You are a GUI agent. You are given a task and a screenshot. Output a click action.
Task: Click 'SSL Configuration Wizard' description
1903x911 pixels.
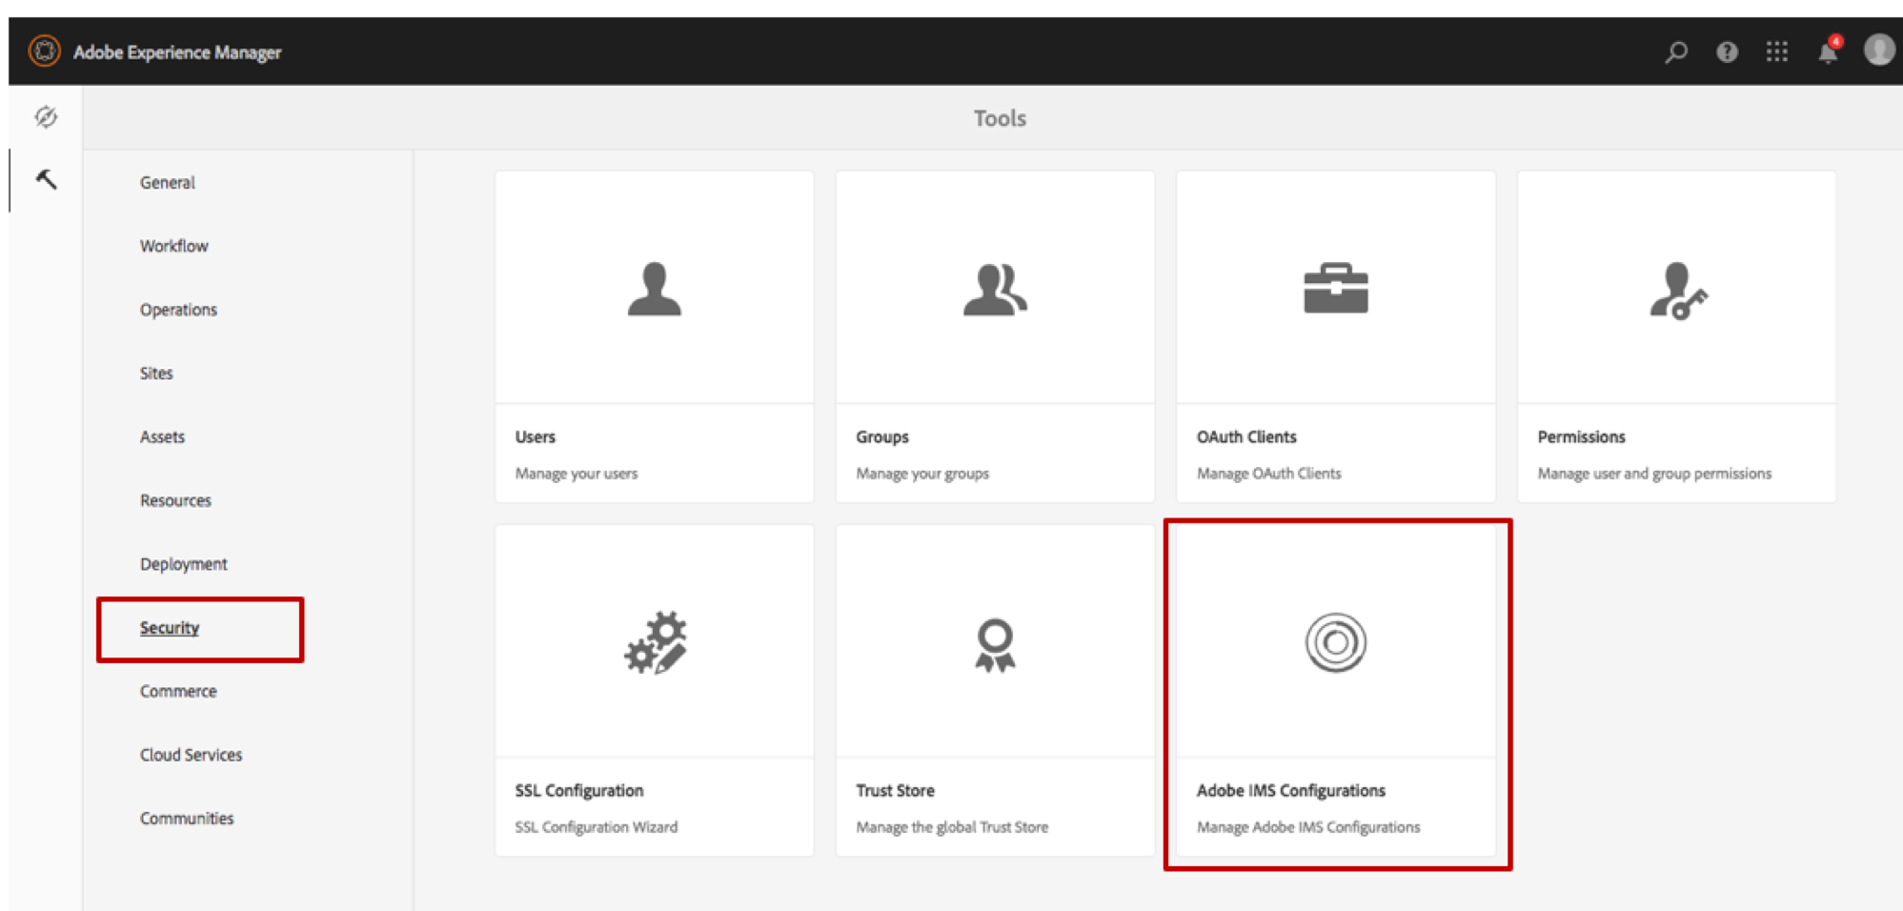coord(597,827)
